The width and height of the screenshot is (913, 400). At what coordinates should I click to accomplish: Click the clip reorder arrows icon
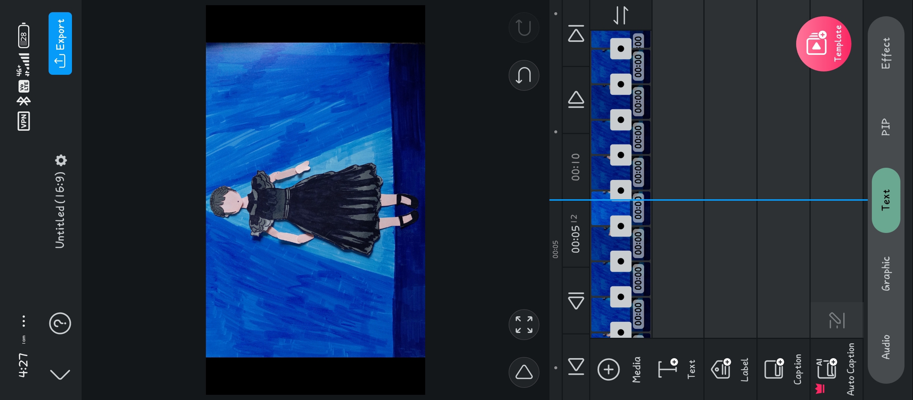[x=621, y=15]
